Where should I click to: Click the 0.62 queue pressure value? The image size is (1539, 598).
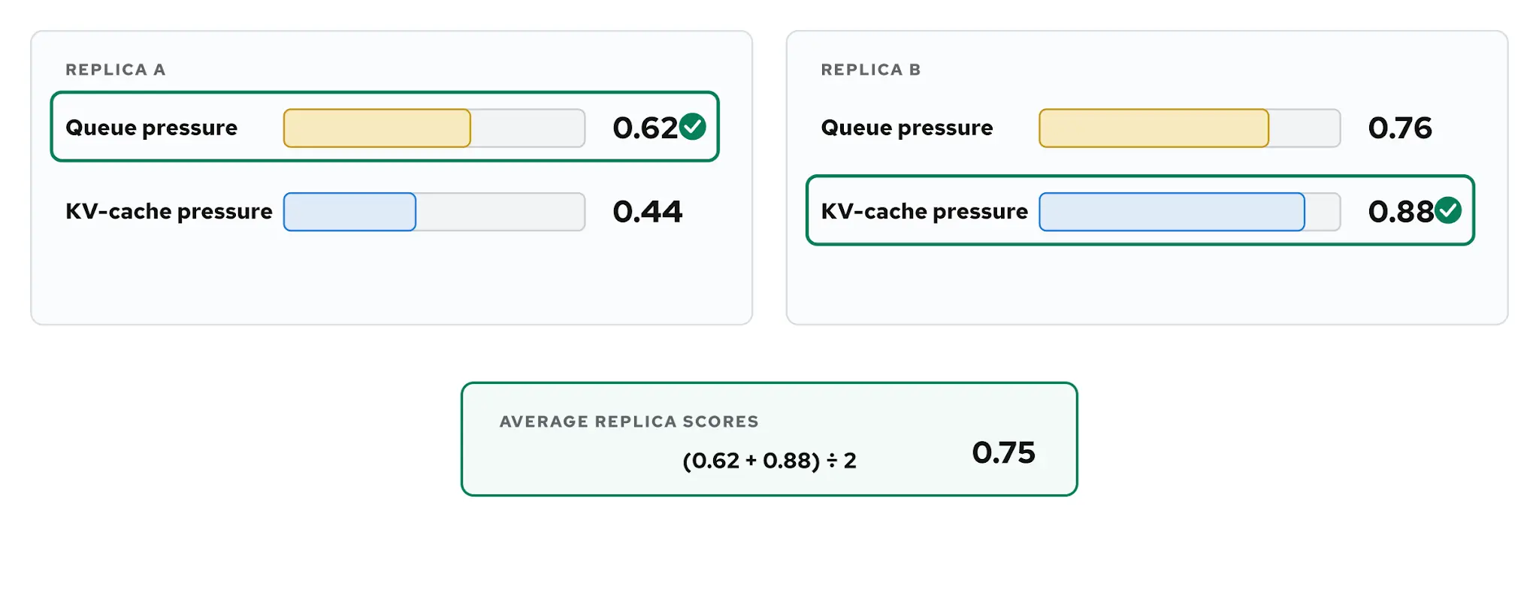[645, 128]
